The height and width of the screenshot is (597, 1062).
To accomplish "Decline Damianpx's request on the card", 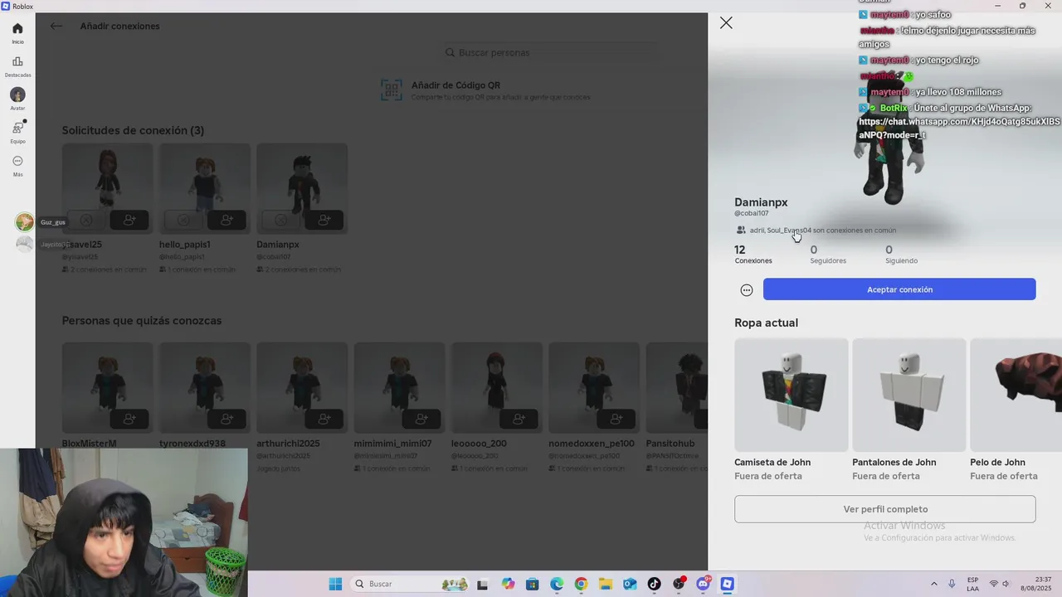I will (x=280, y=220).
